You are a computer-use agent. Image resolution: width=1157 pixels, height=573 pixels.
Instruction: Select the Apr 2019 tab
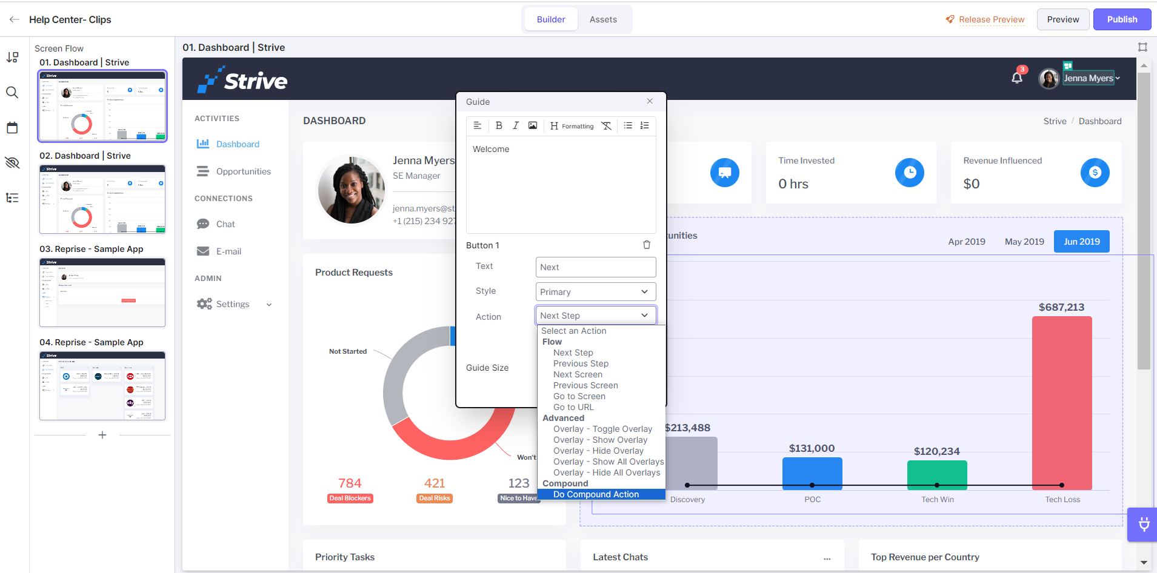(967, 241)
